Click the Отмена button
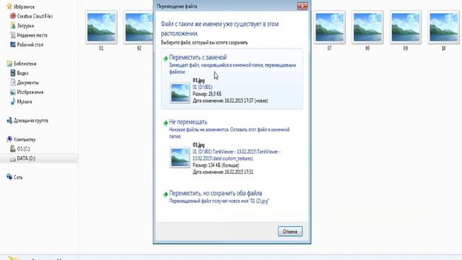Image resolution: width=462 pixels, height=260 pixels. coord(290,231)
